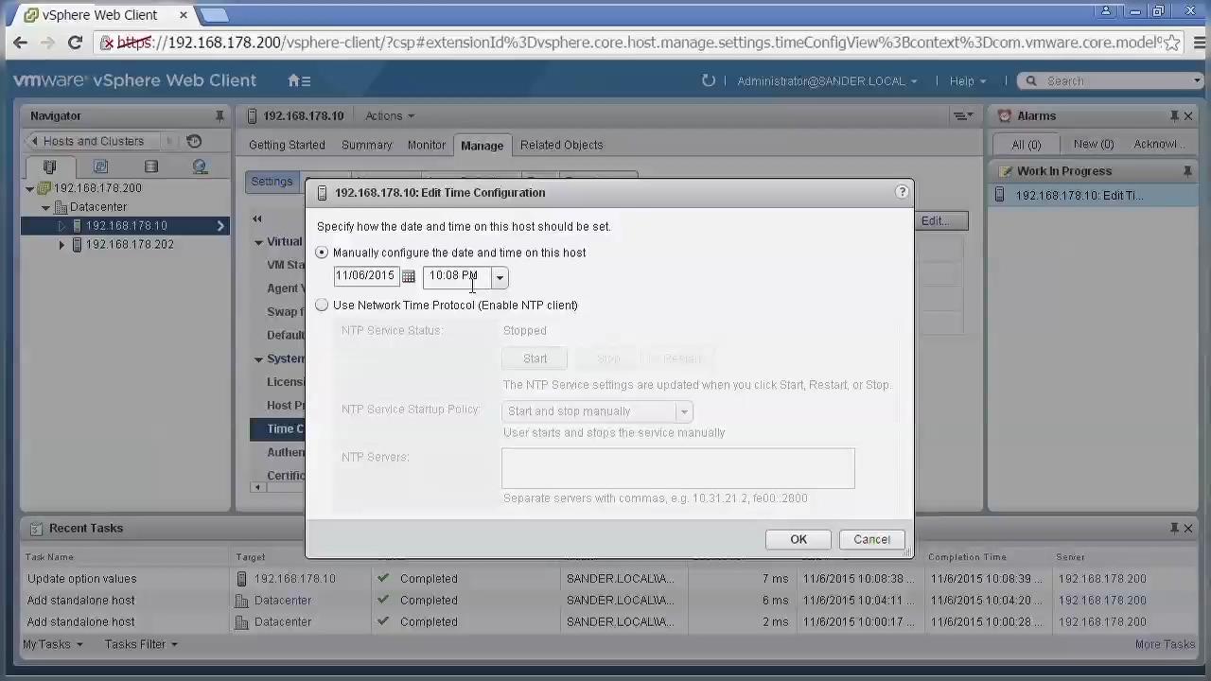Open the My Tasks dropdown

tap(52, 644)
